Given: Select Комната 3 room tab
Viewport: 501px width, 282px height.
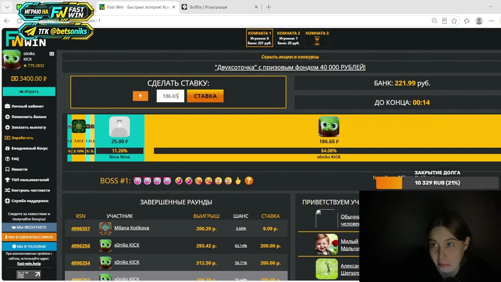Looking at the screenshot, I should 317,38.
